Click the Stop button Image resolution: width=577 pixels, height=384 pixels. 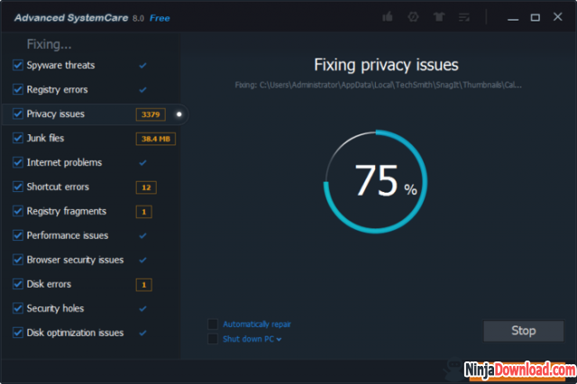click(x=523, y=331)
